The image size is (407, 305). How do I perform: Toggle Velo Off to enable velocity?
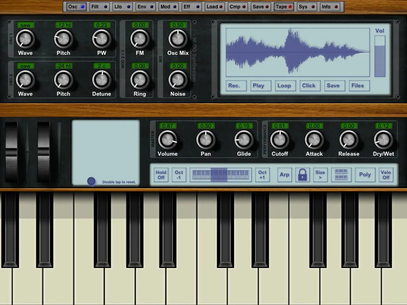pos(386,175)
